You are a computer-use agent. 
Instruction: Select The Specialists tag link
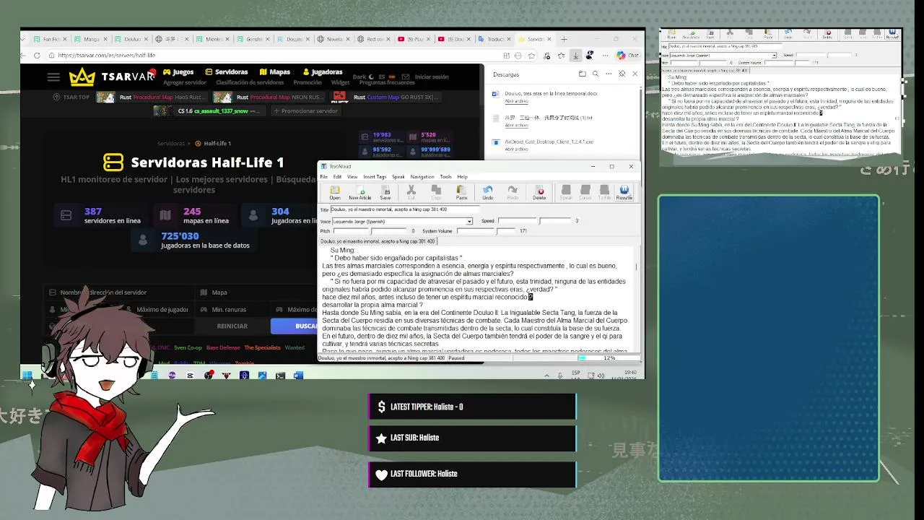[263, 348]
